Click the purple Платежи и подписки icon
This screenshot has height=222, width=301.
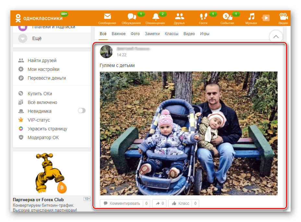(23, 28)
